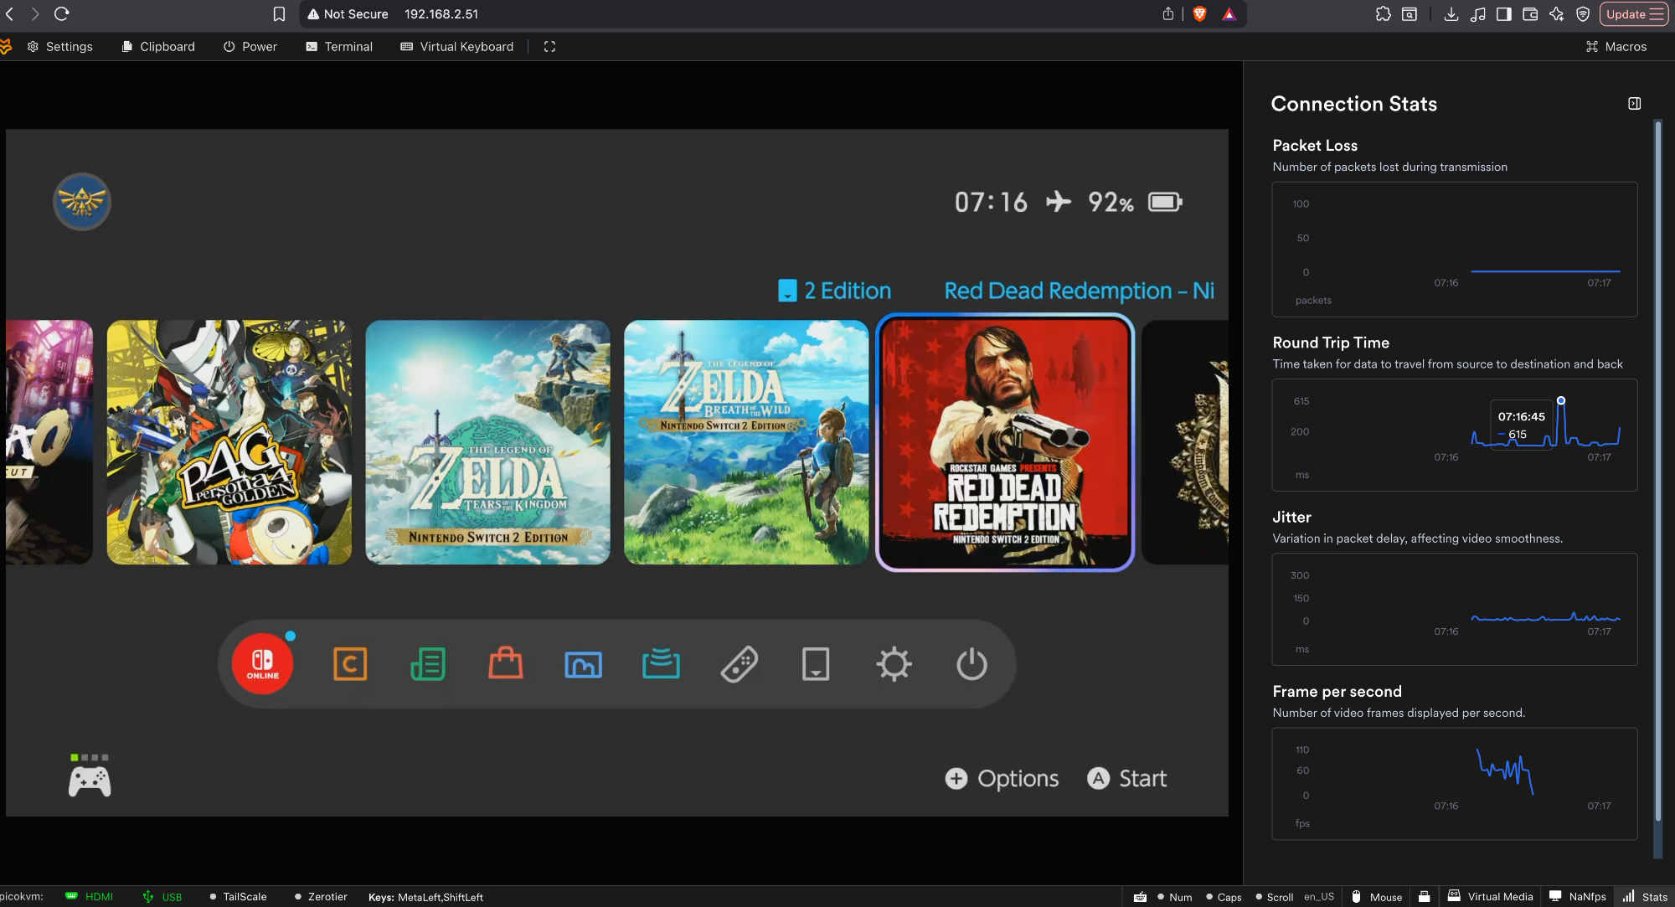Toggle the Stats panel button

[x=1645, y=896]
